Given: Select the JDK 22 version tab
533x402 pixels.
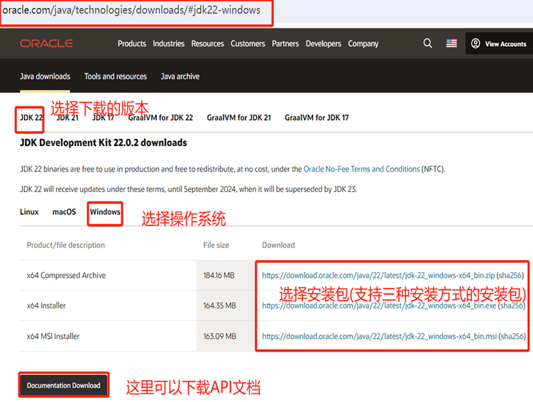Looking at the screenshot, I should pos(31,118).
